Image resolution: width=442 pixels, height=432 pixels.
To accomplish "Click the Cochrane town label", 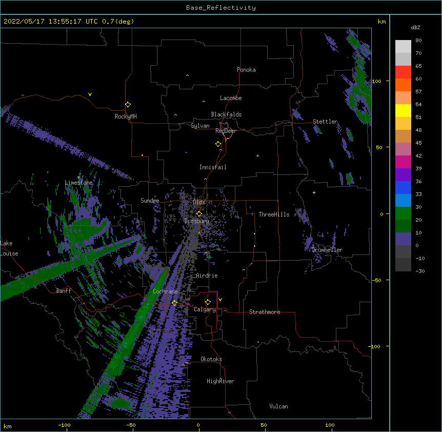I will (x=165, y=291).
